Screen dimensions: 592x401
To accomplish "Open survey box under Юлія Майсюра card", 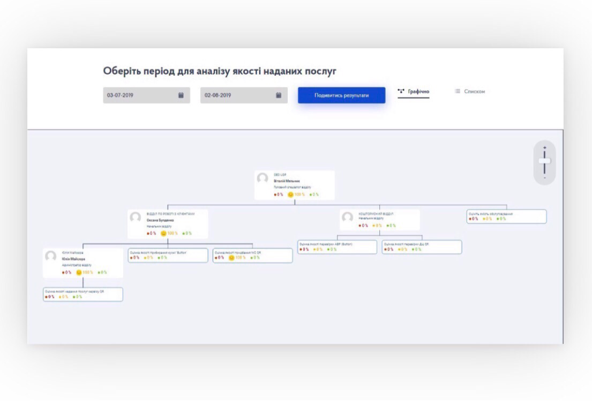I will point(83,294).
